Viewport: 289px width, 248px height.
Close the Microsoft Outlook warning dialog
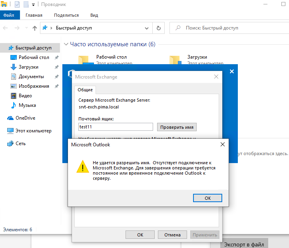[223, 144]
